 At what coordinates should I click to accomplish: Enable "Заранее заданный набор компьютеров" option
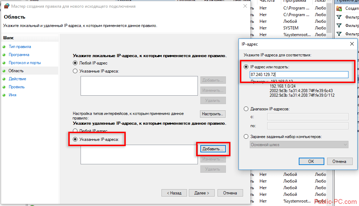tap(246, 137)
